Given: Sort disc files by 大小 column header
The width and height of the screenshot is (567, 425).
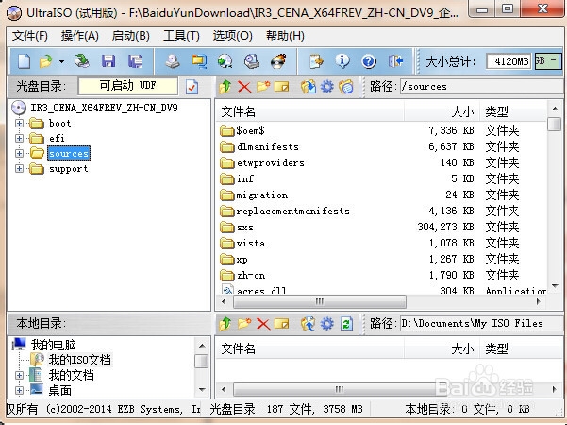Looking at the screenshot, I should [x=442, y=111].
